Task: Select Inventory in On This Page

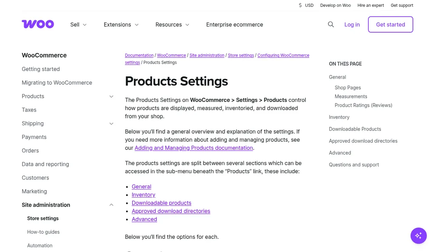Action: click(339, 117)
